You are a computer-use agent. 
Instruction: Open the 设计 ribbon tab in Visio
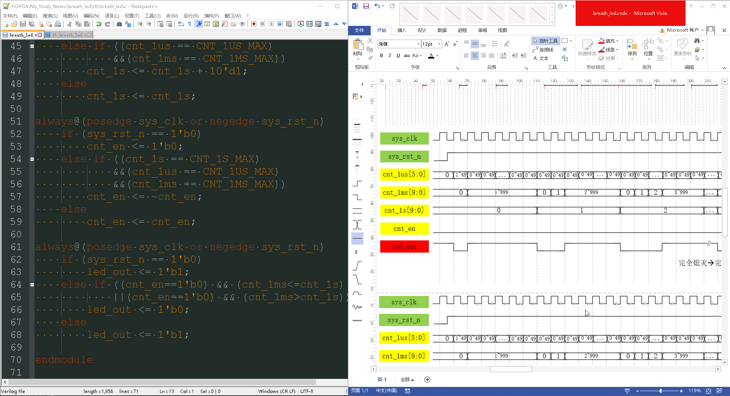click(x=422, y=30)
